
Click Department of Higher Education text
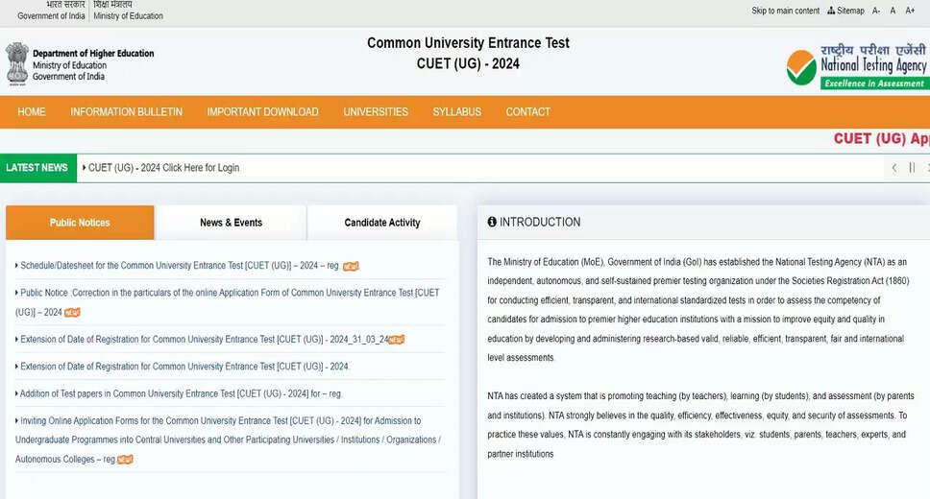click(x=93, y=54)
